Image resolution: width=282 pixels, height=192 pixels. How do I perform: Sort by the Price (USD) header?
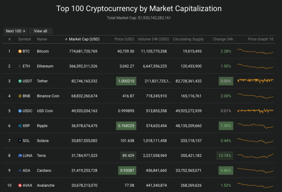point(125,39)
